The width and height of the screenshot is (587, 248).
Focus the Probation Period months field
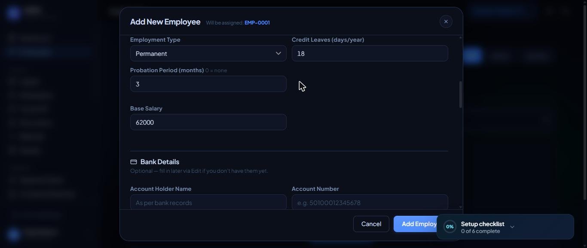pos(208,84)
